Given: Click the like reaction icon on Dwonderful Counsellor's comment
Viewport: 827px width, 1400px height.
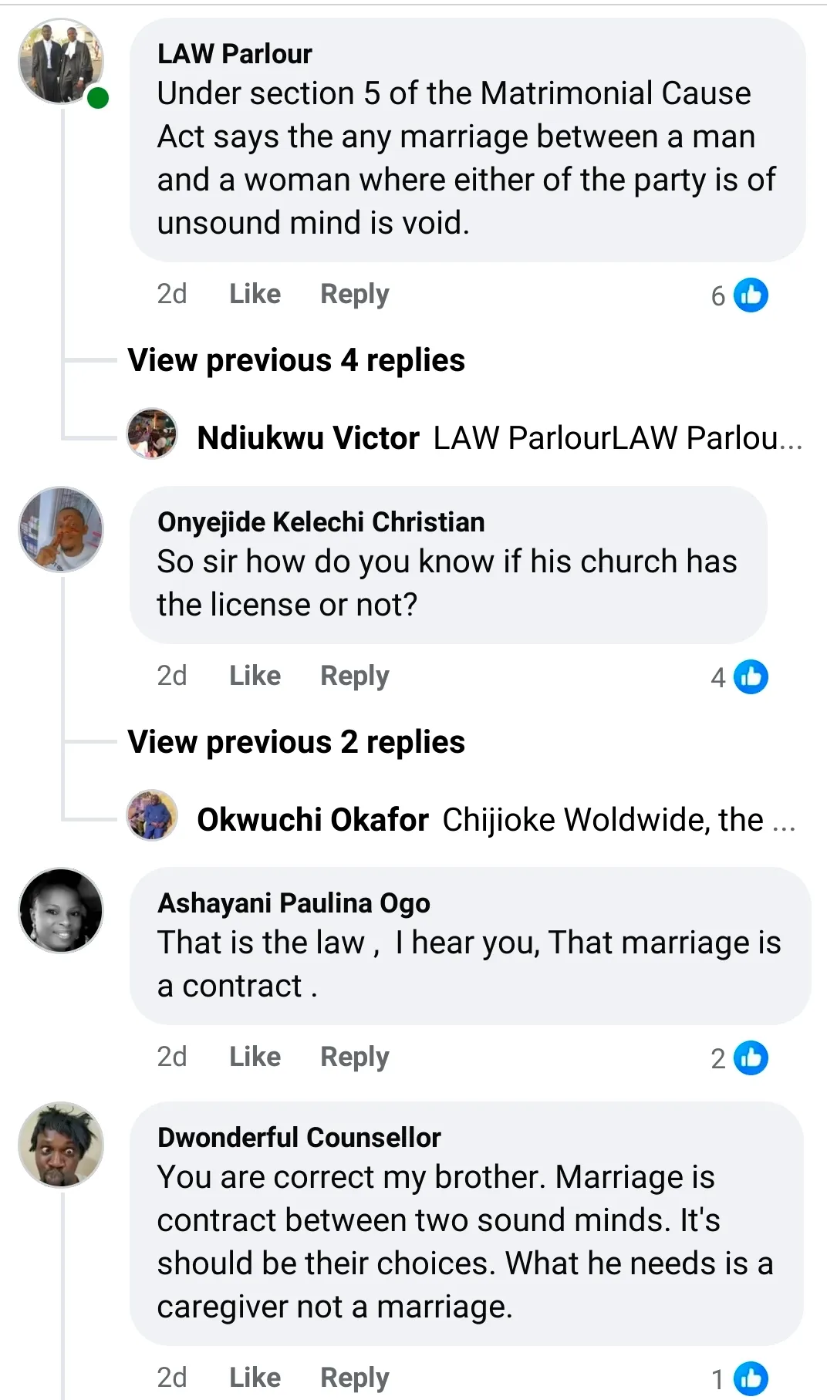Looking at the screenshot, I should pos(751,1378).
